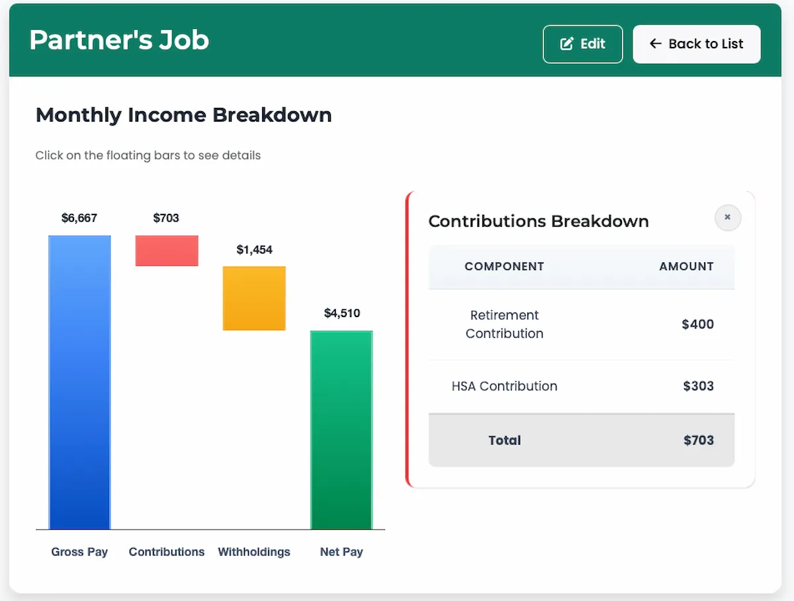The height and width of the screenshot is (601, 794).
Task: Click the $6,667 value label
Action: coord(79,218)
